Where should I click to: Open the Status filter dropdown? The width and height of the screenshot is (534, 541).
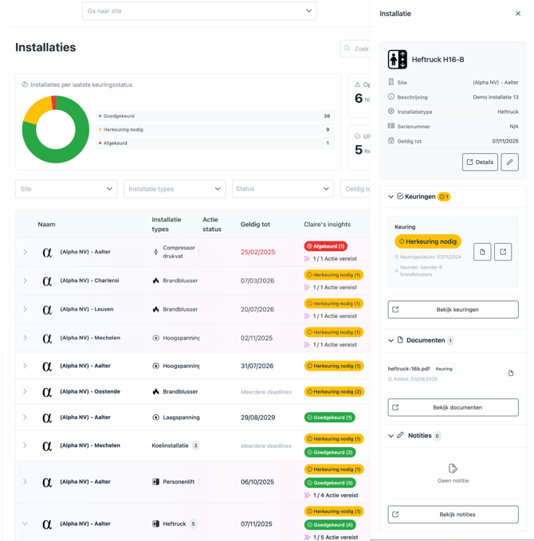pyautogui.click(x=283, y=189)
